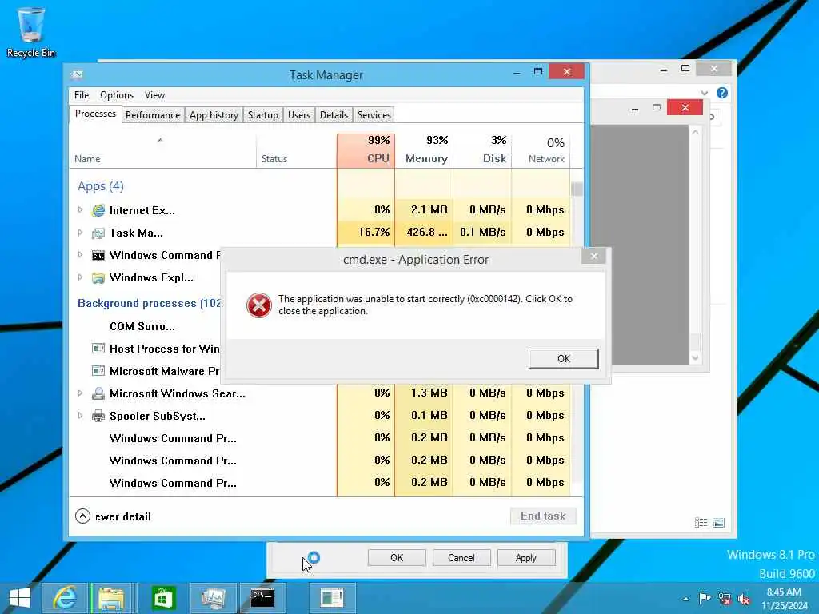Viewport: 819px width, 614px height.
Task: Expand the Windows Explorer process group
Action: point(81,277)
